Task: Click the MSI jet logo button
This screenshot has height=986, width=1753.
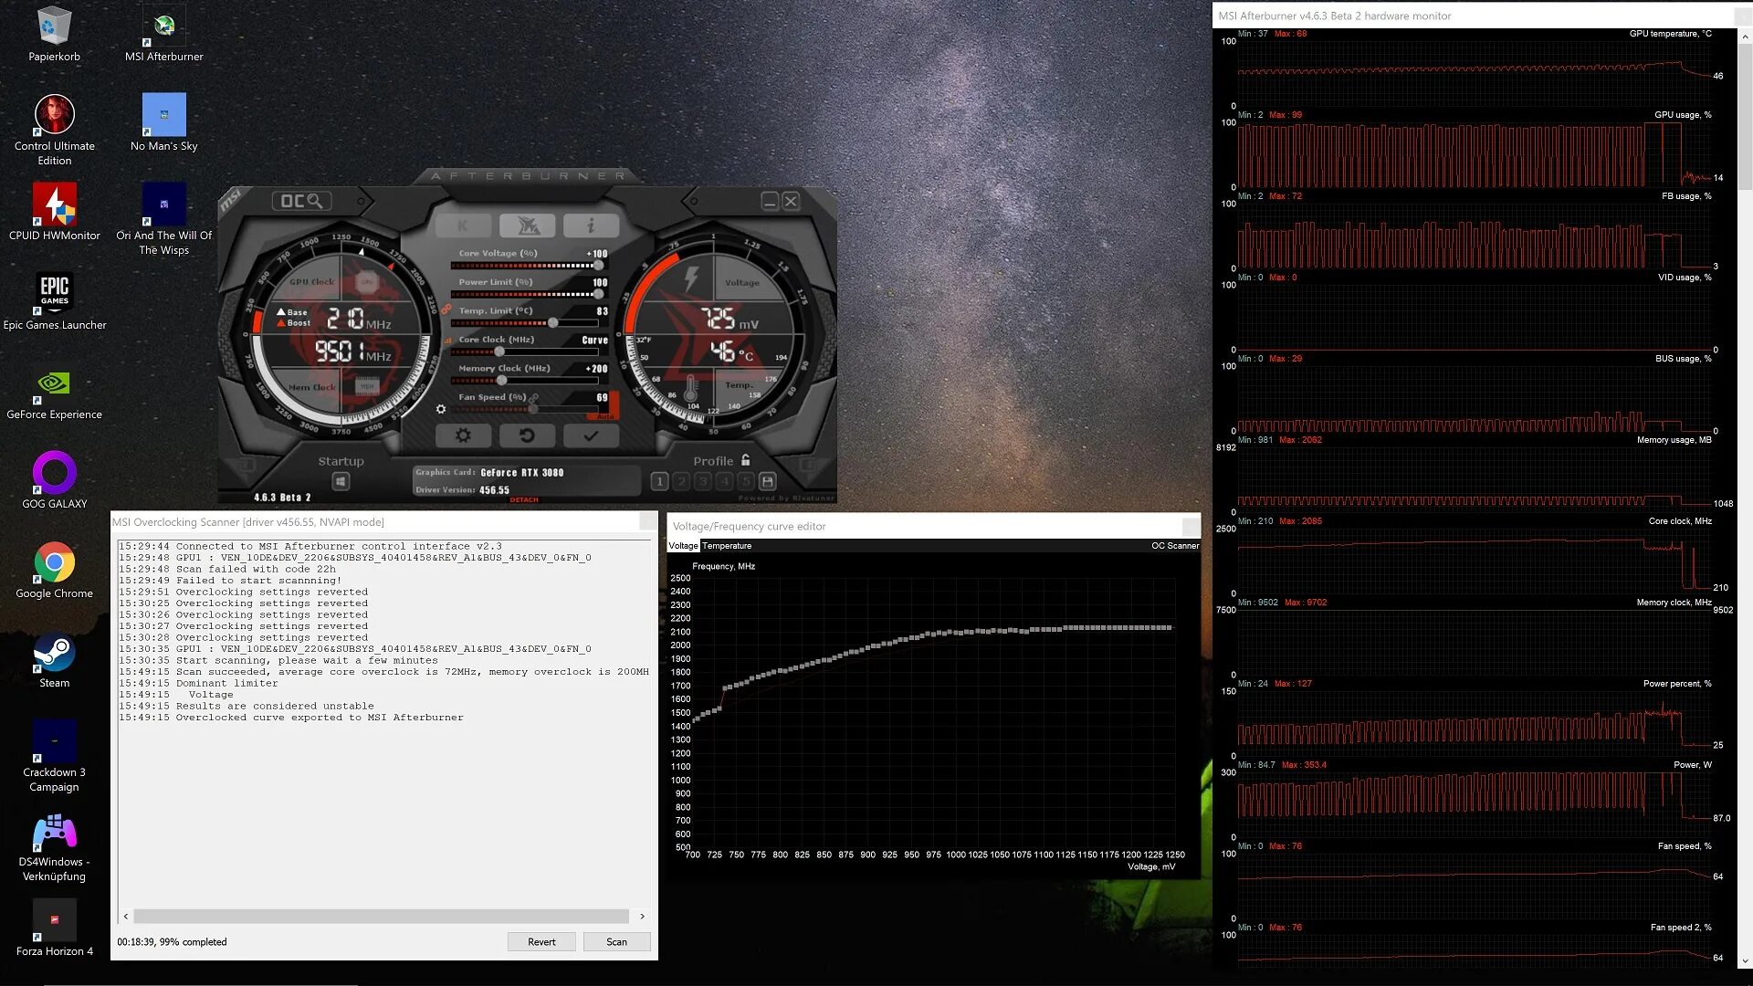Action: click(527, 226)
